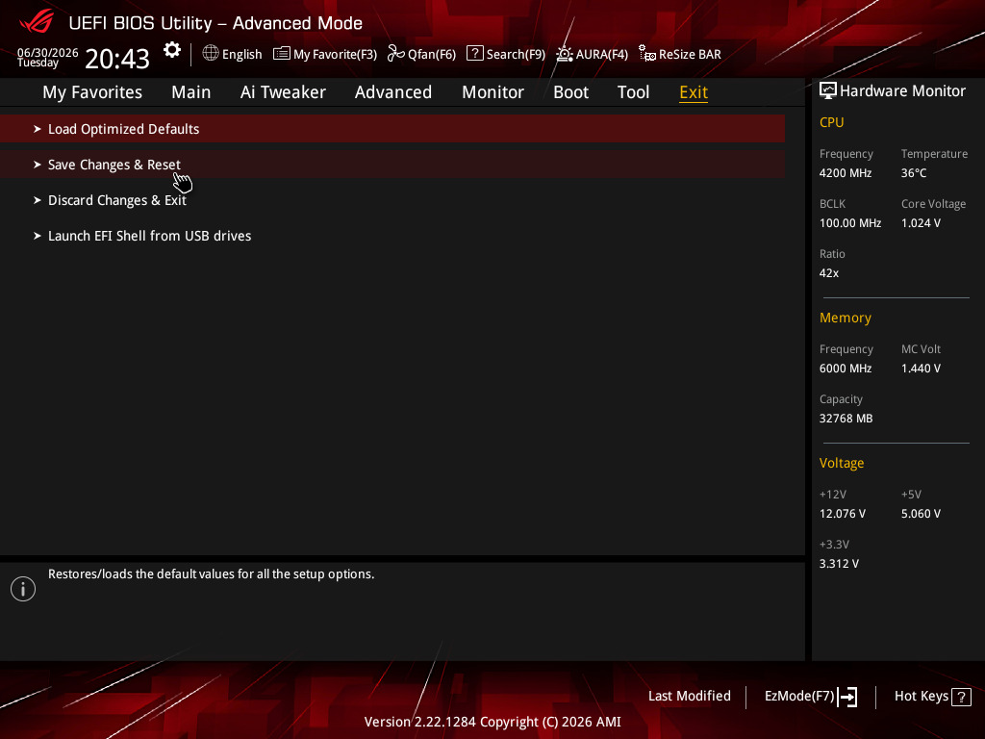
Task: Launch EFI Shell from USB drives
Action: 392,237
